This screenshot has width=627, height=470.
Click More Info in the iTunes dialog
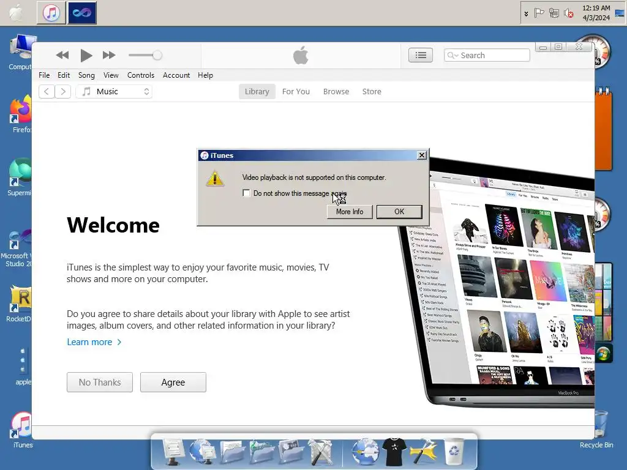350,212
